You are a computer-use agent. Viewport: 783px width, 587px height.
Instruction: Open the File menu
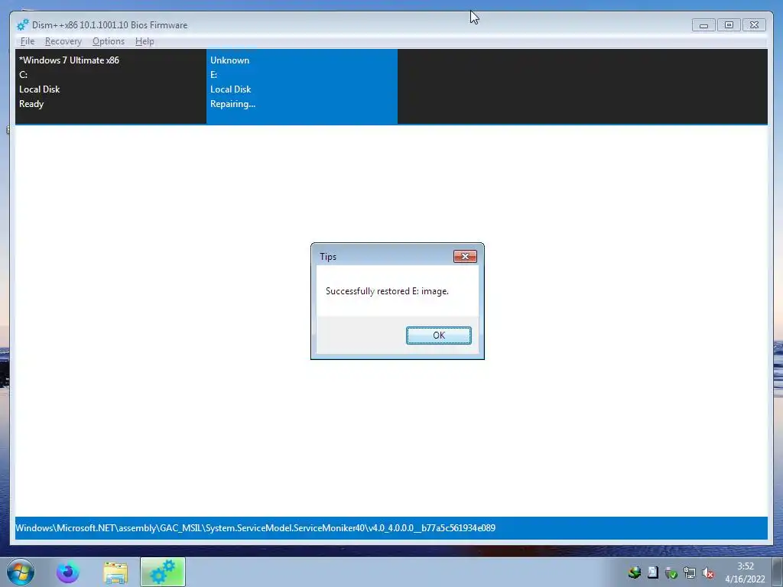coord(28,41)
